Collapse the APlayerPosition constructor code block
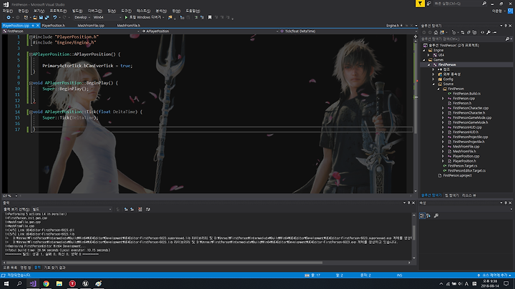 tap(31, 54)
